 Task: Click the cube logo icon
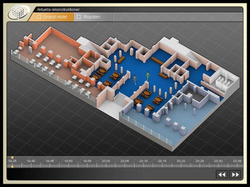point(18,11)
